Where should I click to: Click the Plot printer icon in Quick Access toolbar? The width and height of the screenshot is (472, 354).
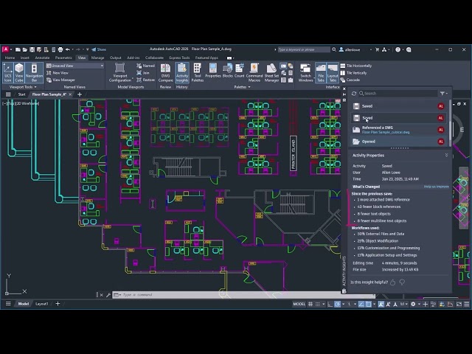point(60,49)
